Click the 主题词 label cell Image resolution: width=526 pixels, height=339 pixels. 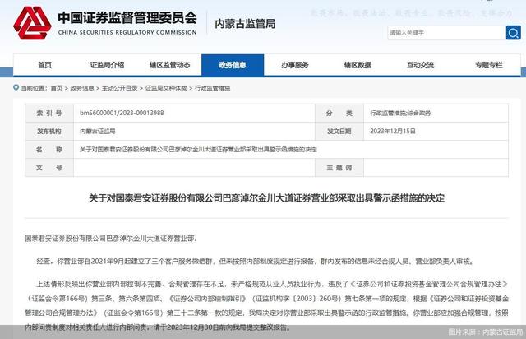coord(339,168)
